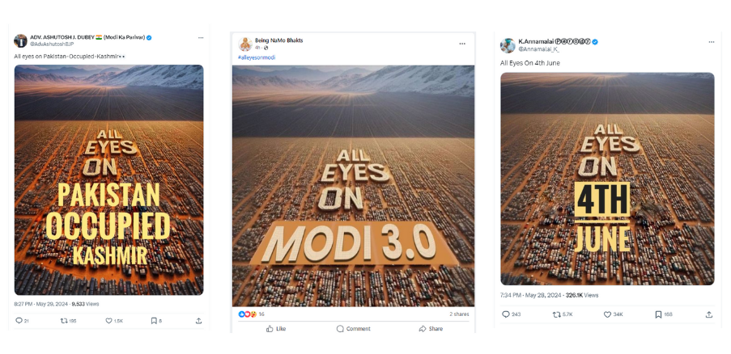
Task: Retweet the All Eyes On 4th June tweet
Action: tap(556, 314)
